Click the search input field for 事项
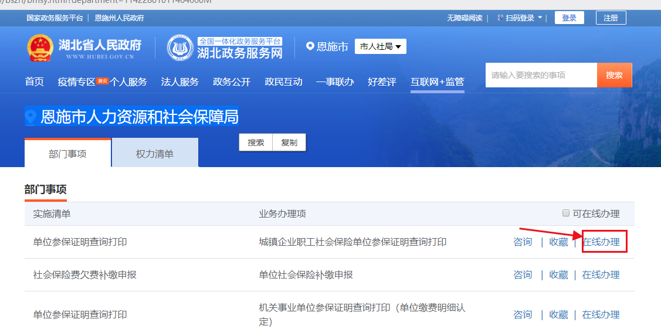The image size is (661, 336). [540, 75]
